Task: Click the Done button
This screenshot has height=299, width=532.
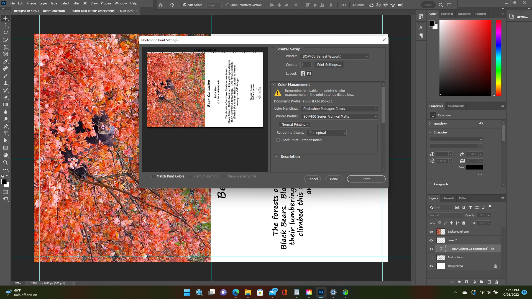Action: (x=334, y=179)
